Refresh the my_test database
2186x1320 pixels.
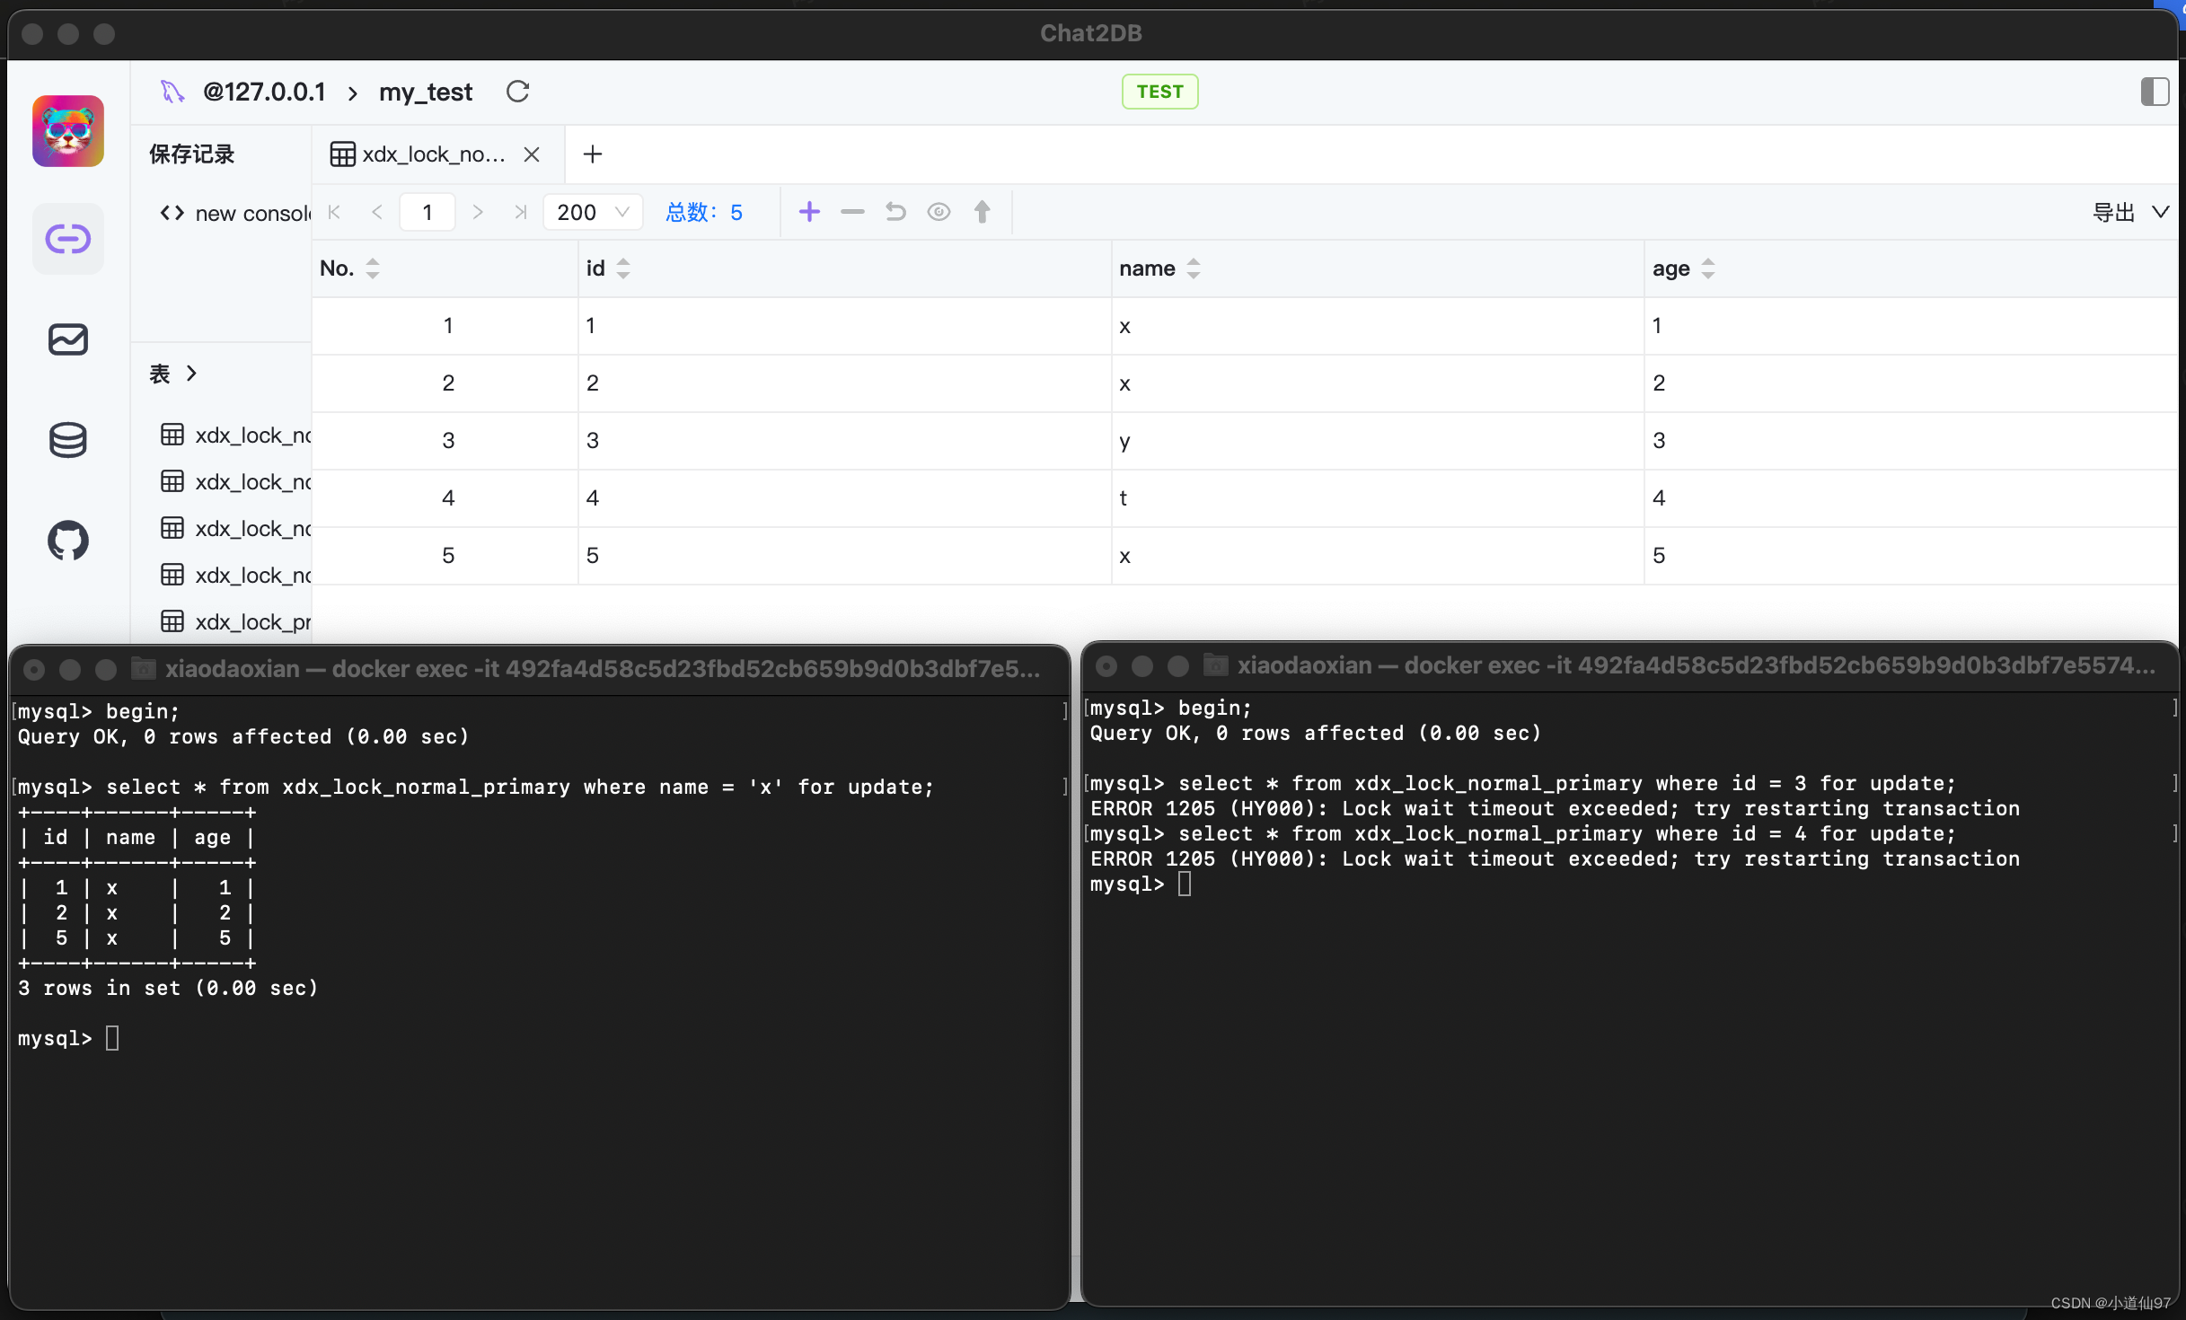point(518,92)
